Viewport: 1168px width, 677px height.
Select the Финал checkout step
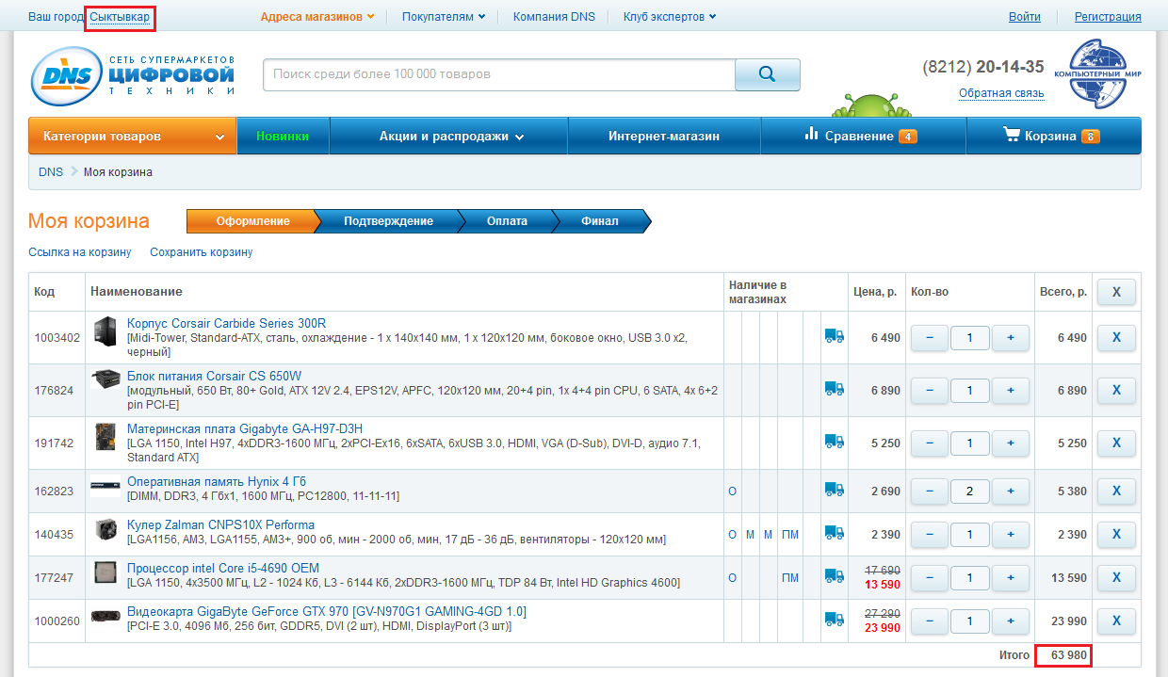point(600,221)
